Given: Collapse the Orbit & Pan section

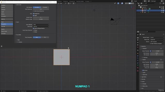Looking at the screenshot, I should 15,5.
